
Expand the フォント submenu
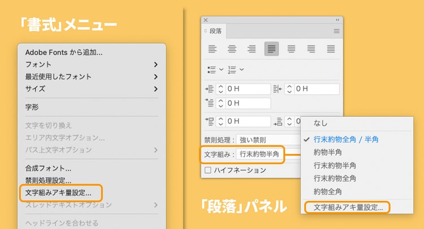[92, 64]
